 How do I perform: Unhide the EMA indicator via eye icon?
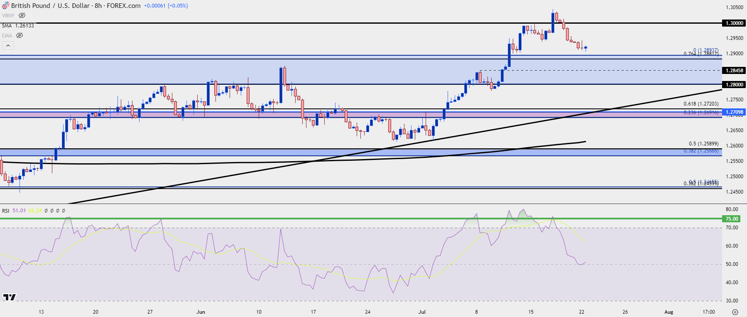19,35
